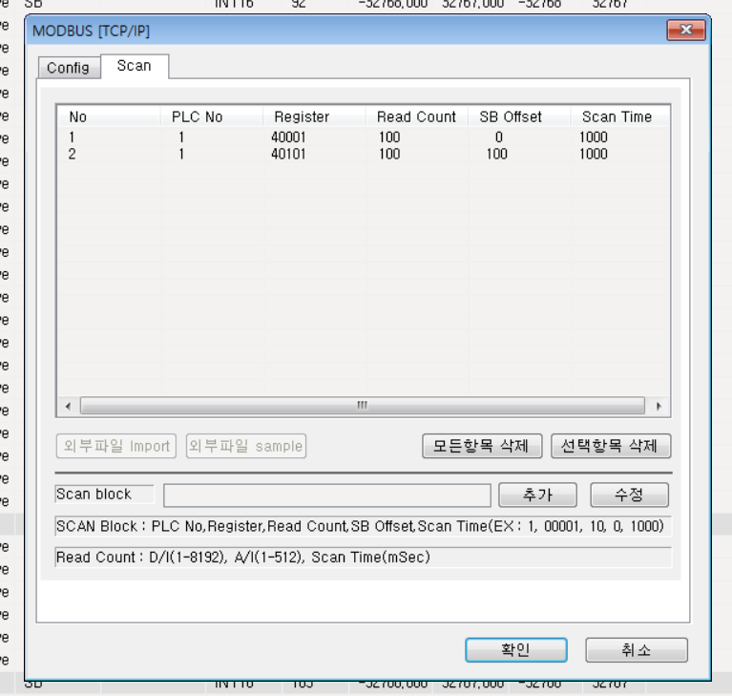Screen dimensions: 732x696
Task: Click Scan Time 1000 in row 2
Action: 594,154
